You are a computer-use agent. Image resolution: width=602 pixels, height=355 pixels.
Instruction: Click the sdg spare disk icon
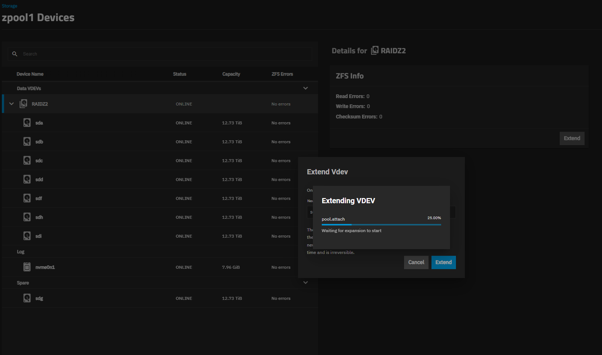[x=27, y=298]
